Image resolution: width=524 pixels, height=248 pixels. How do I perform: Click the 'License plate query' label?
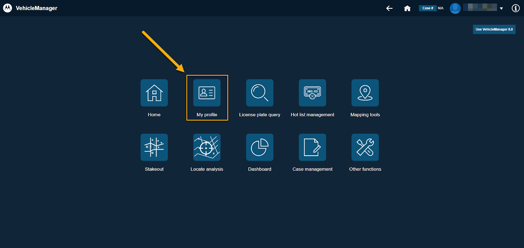(x=260, y=115)
